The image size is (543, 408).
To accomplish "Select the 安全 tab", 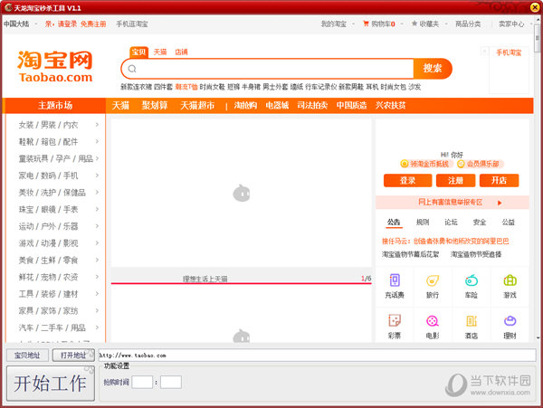I will point(480,223).
